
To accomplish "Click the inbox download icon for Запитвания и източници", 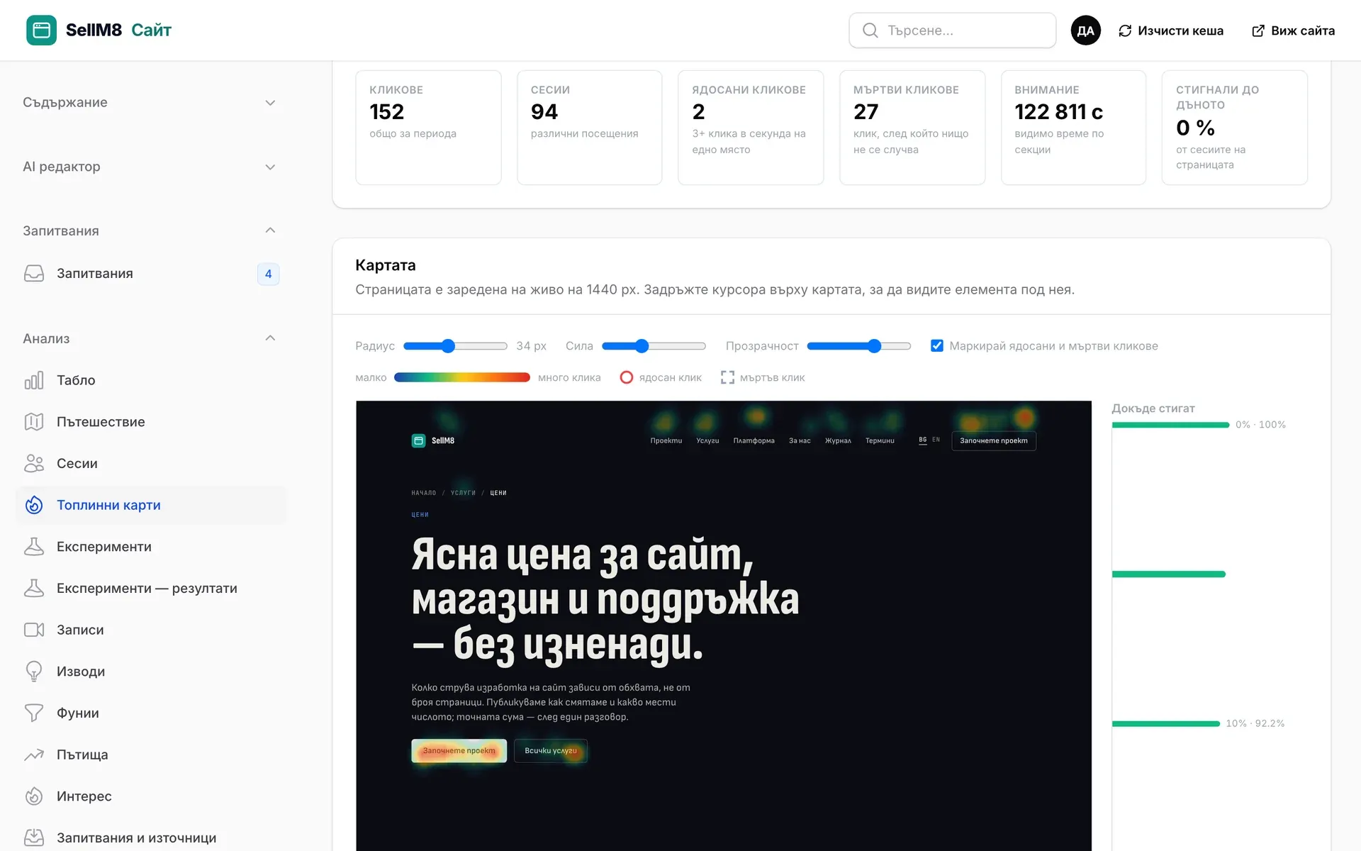I will pyautogui.click(x=34, y=838).
